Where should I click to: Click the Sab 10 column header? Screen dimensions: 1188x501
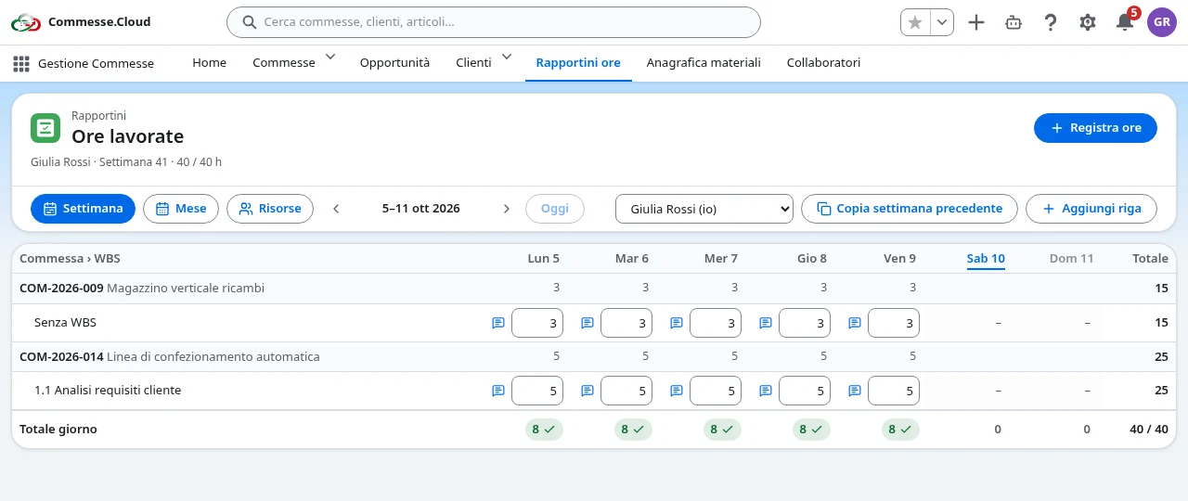click(x=986, y=259)
